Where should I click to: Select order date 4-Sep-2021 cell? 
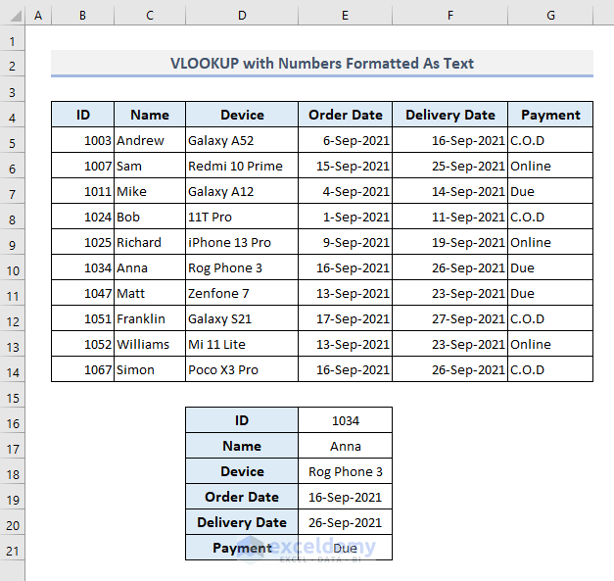(346, 191)
